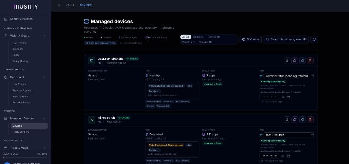The width and height of the screenshot is (349, 164).
Task: Click the refresh icon beside search box
Action: 314,39
